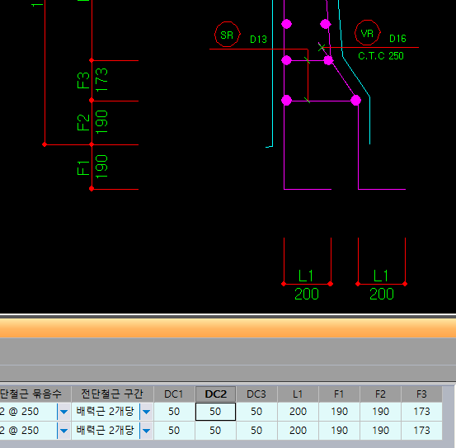This screenshot has height=448, width=456.
Task: Click the 'C.T.C 250' annotation
Action: 381,56
